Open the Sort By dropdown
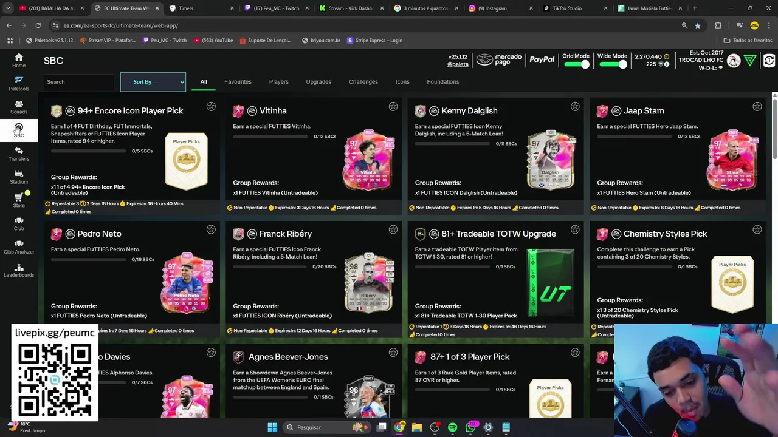 pos(153,82)
